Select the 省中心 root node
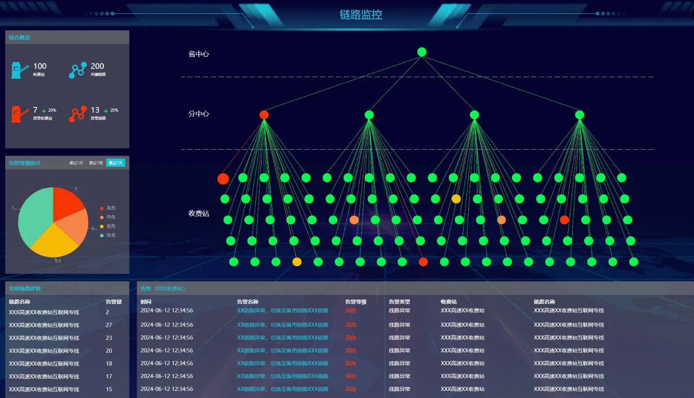694x398 pixels. coord(422,52)
